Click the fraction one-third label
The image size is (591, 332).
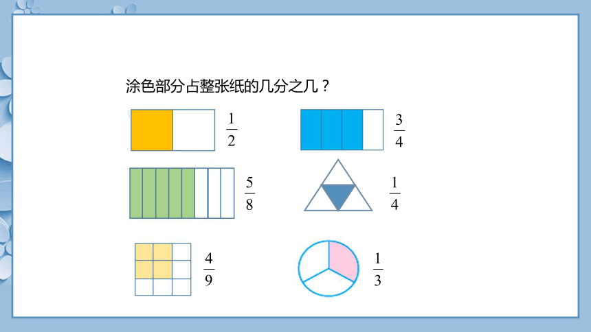point(378,270)
